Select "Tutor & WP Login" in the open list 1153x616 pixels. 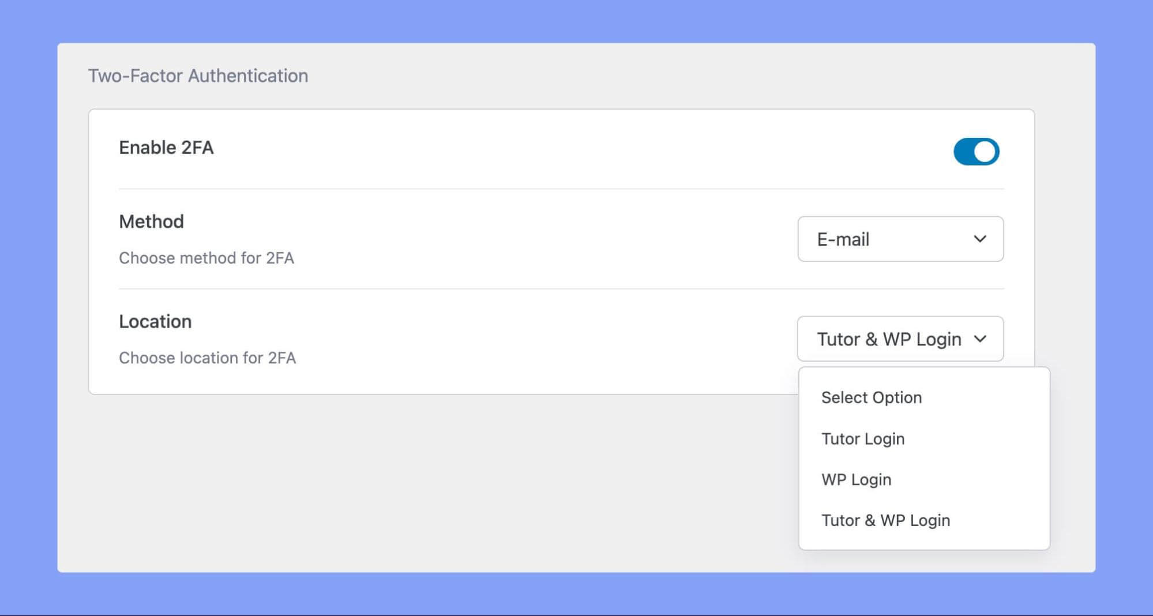click(x=885, y=521)
